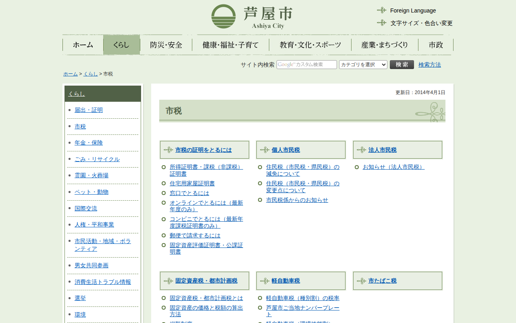This screenshot has width=516, height=323.
Task: Click the ornament icon beside 個人市民税
Action: pos(264,150)
